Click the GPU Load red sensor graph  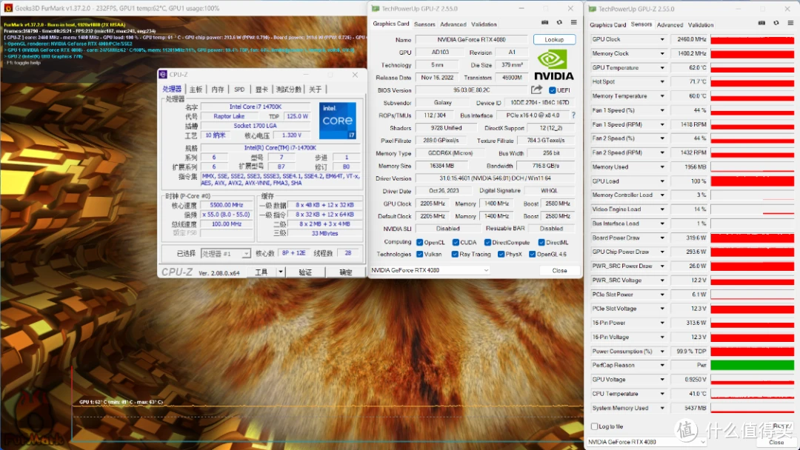[x=752, y=181]
